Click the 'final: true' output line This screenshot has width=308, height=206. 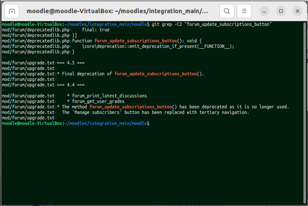[x=56, y=30]
